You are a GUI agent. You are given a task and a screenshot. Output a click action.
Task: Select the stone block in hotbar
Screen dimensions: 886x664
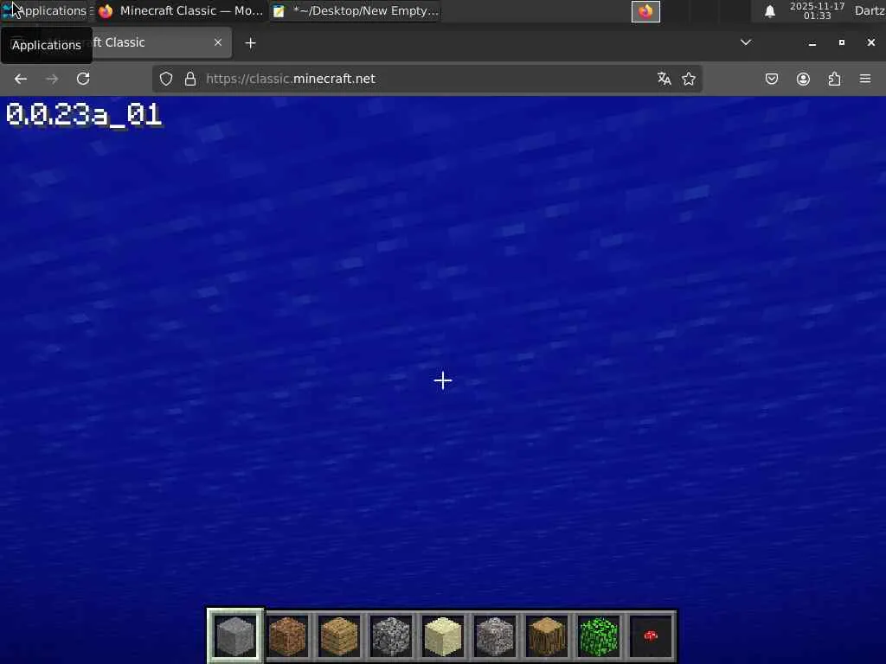pyautogui.click(x=235, y=635)
